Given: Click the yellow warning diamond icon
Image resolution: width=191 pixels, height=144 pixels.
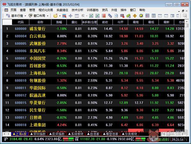Looking at the screenshot, I should point(135,16).
